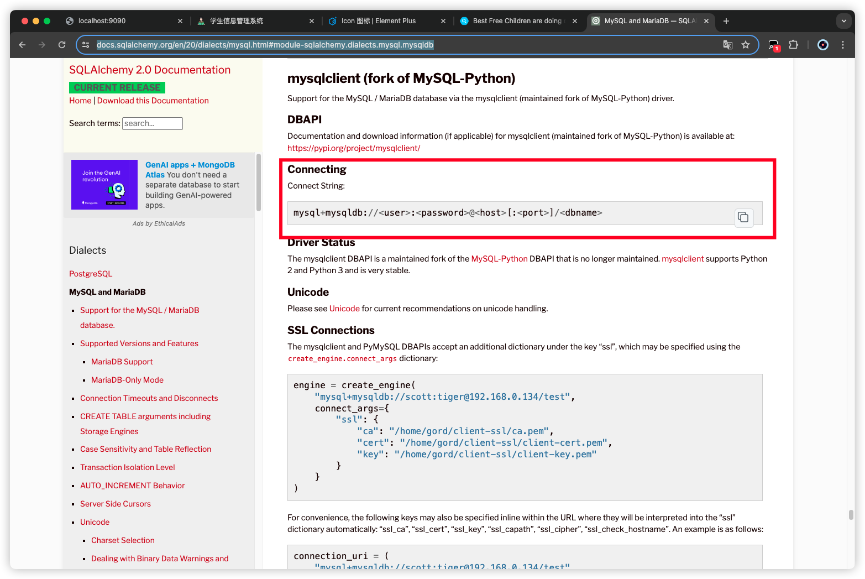Click the documentation search terms field
The width and height of the screenshot is (865, 579).
pyautogui.click(x=153, y=123)
